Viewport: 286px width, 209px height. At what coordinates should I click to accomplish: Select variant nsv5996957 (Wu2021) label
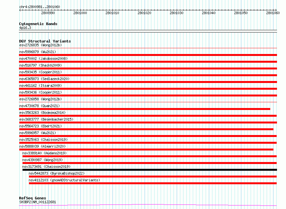coord(38,133)
